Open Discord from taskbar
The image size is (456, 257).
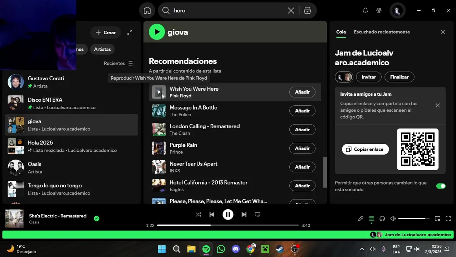236,249
